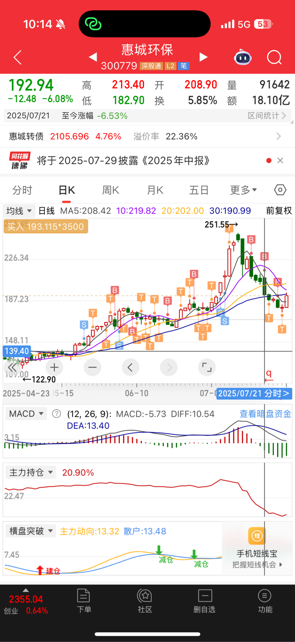
Task: Open 惠城转债 details via chevron
Action: 279,136
